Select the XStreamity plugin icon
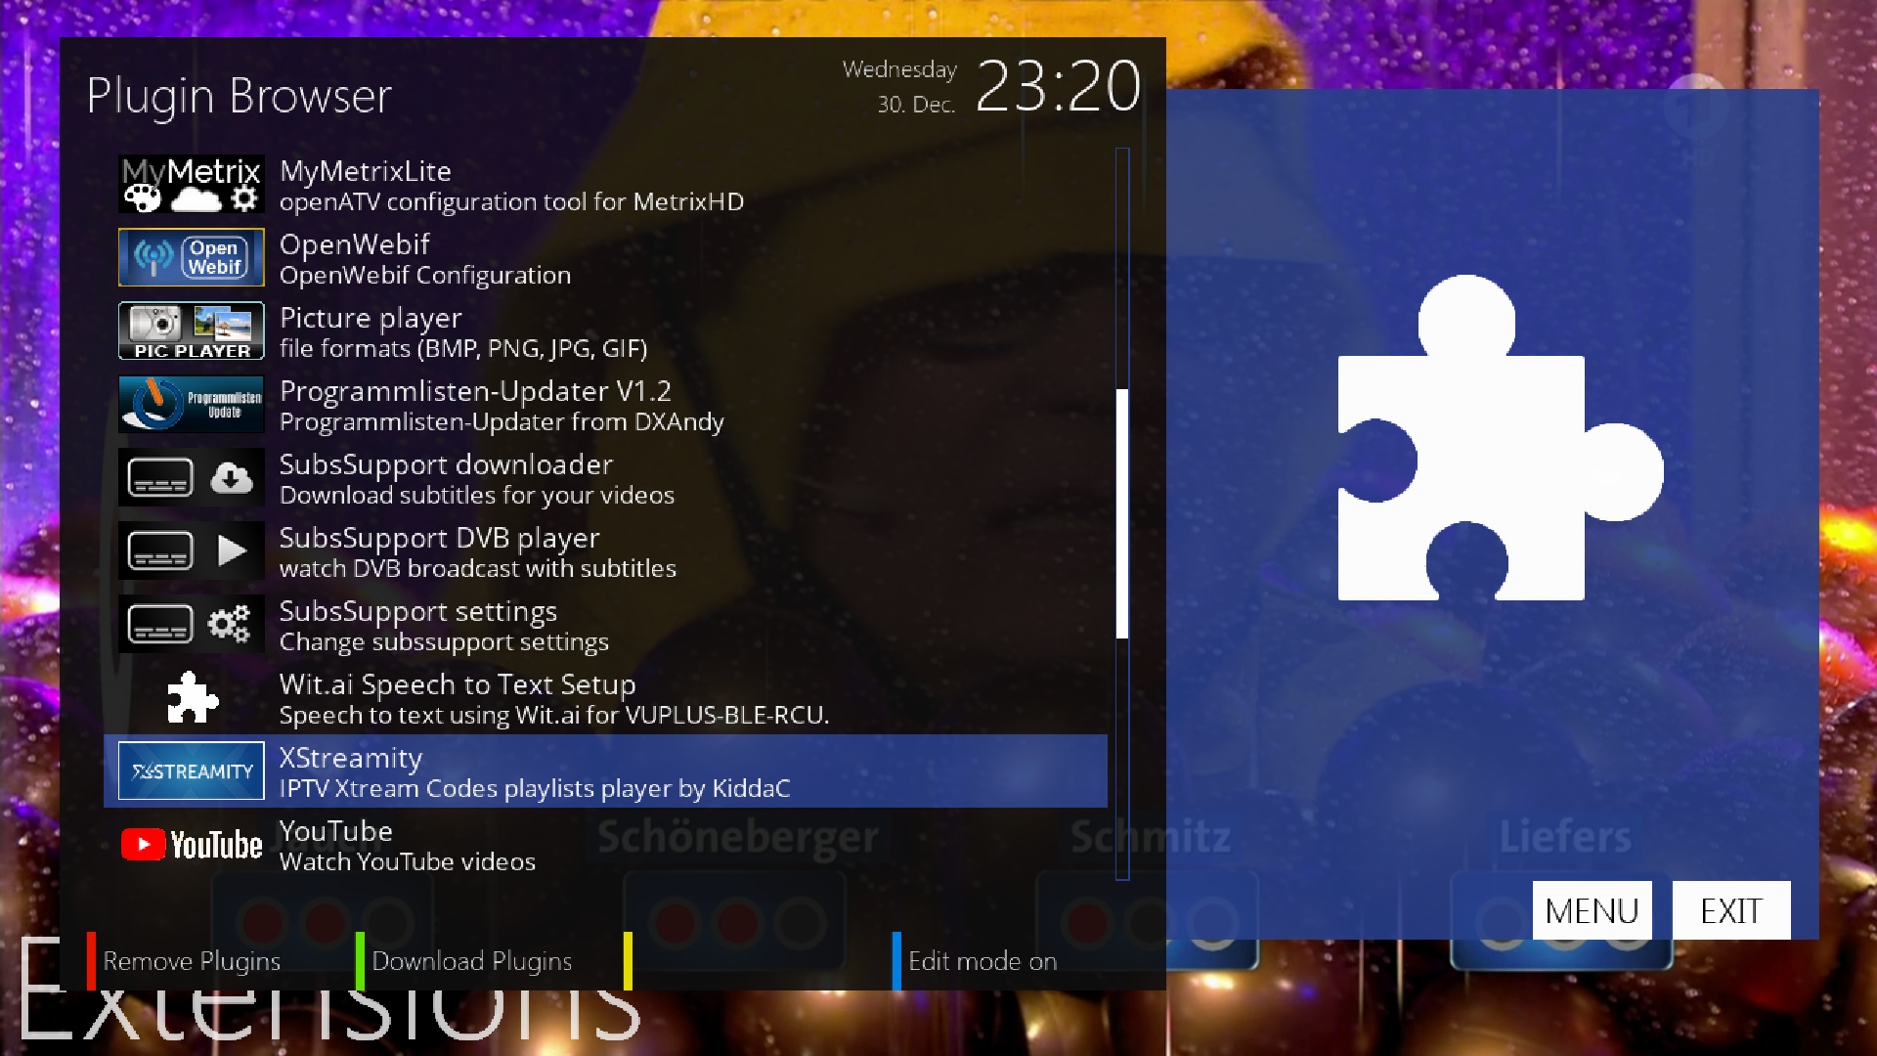The width and height of the screenshot is (1877, 1056). tap(191, 770)
